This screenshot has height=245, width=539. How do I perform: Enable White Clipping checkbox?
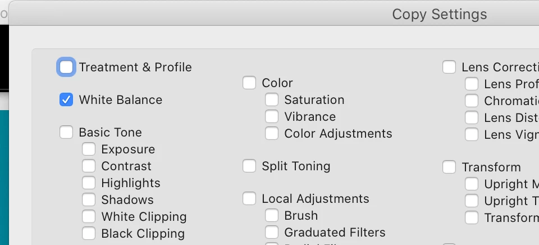click(x=89, y=217)
